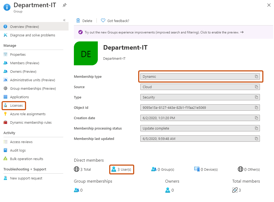This screenshot has width=274, height=202.
Task: Open Got feedback link
Action: coord(115,21)
